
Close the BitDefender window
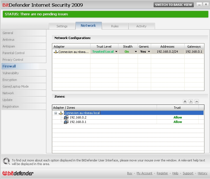(x=206, y=4)
